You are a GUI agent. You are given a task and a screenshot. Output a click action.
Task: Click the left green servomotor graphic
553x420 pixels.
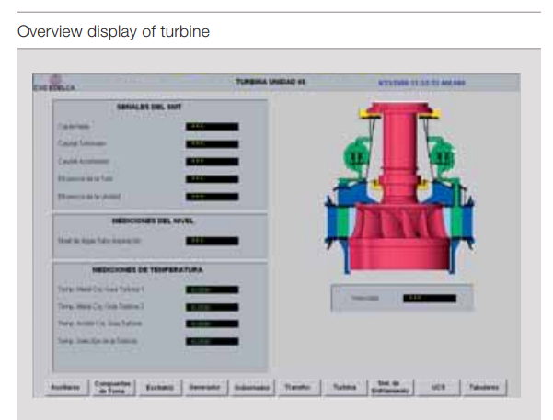pos(357,157)
